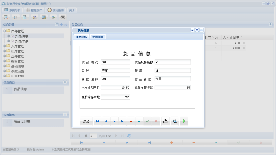Click the red delete icon in the dialog toolbar

click(131, 121)
